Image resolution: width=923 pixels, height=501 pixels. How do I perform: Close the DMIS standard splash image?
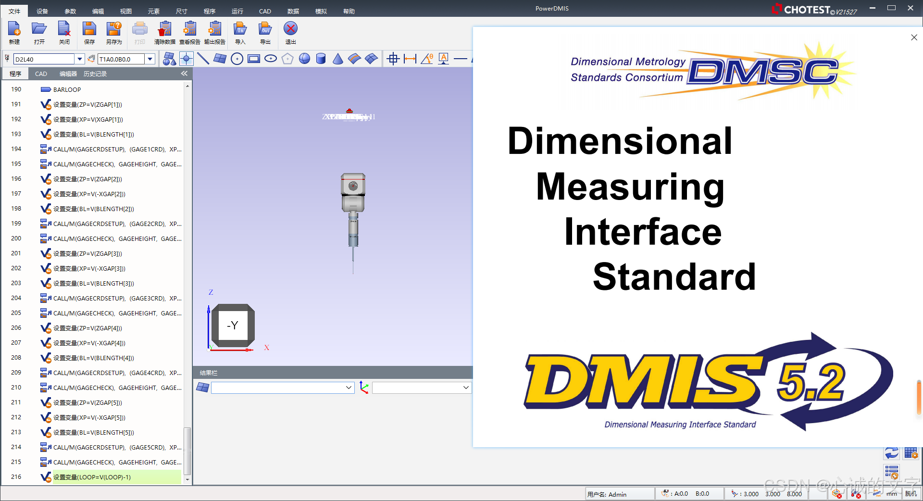tap(914, 38)
